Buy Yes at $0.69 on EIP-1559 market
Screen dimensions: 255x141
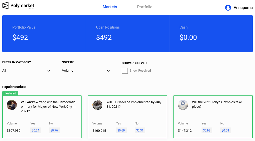point(121,130)
